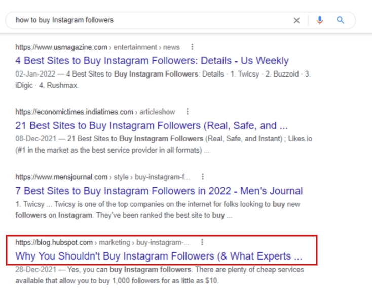The height and width of the screenshot is (294, 372).
Task: Open '21 Best Sites to Buy Instagram Followers' link
Action: (x=152, y=126)
